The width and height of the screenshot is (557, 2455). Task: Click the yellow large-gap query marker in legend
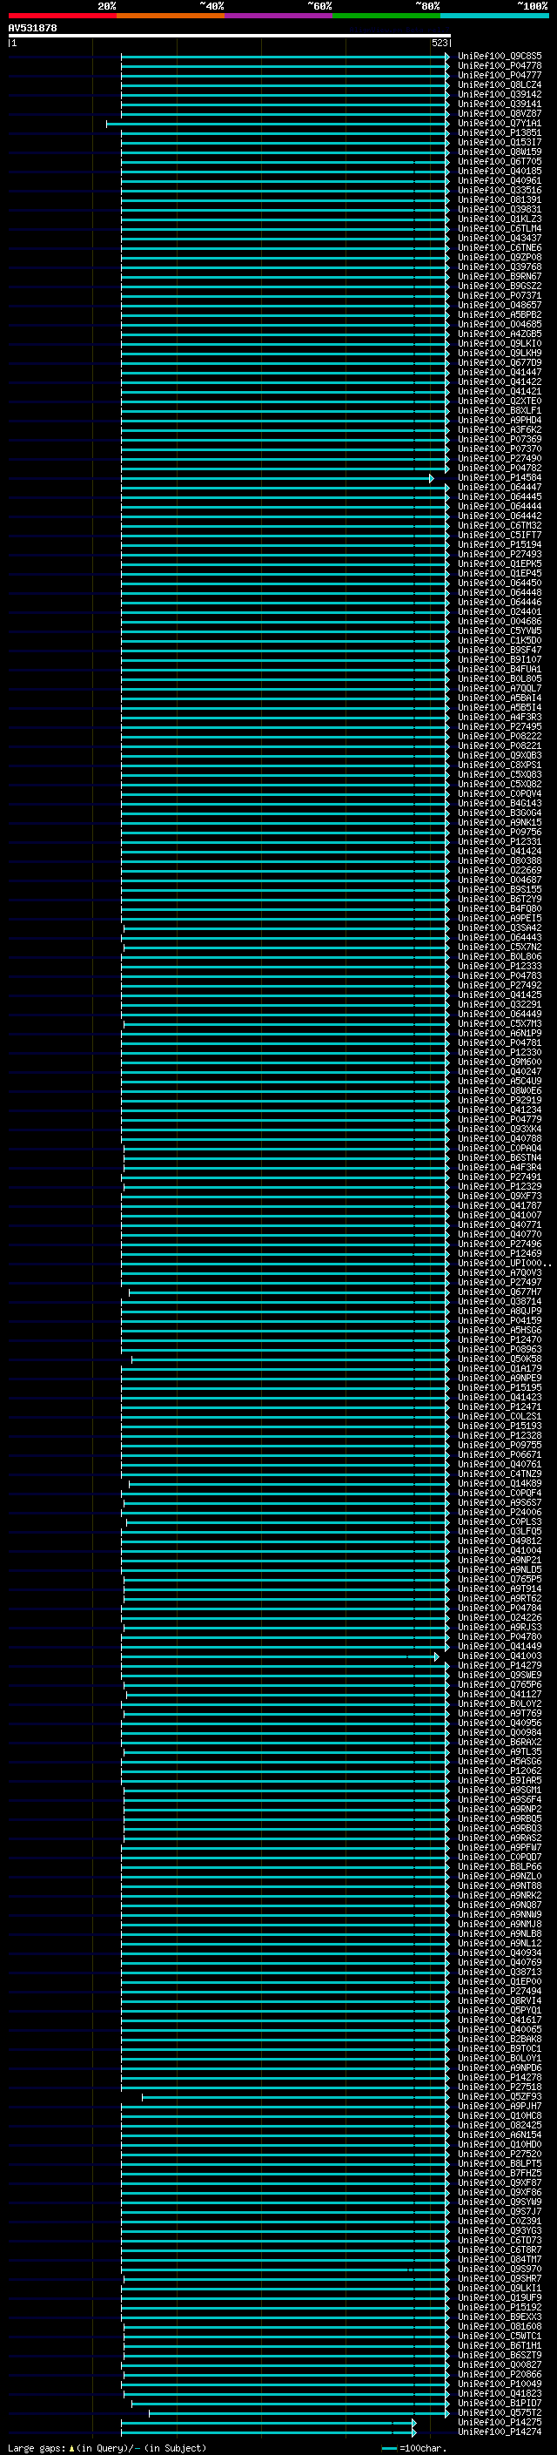71,2447
